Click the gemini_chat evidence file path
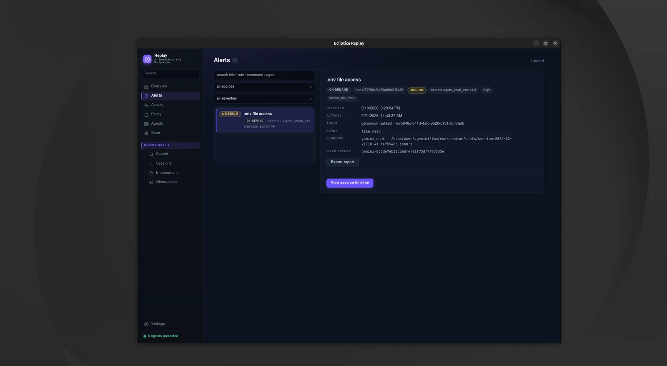 436,141
